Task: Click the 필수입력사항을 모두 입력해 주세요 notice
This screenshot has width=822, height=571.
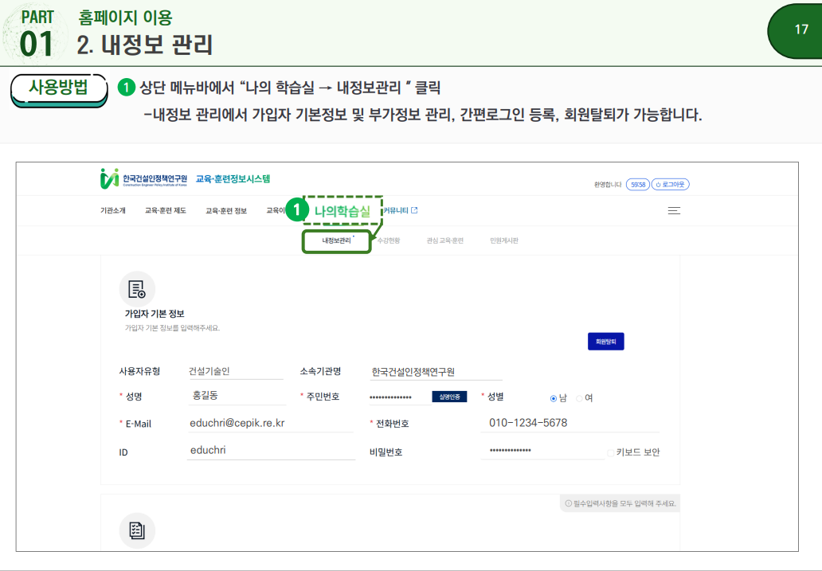Action: 620,503
